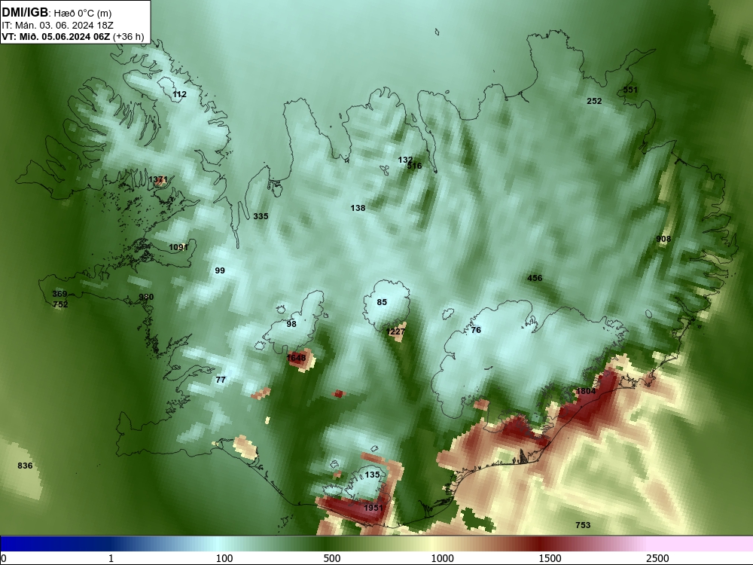Pick the 1371 value label

158,180
